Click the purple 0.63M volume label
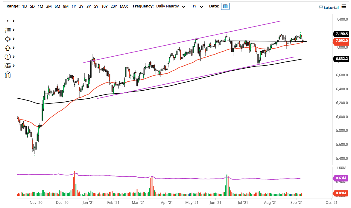Viewport: 351px width, 208px height. coord(341,178)
